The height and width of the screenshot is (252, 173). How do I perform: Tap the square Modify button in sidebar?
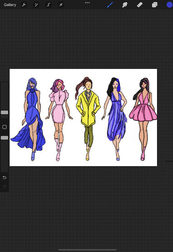pos(5,127)
